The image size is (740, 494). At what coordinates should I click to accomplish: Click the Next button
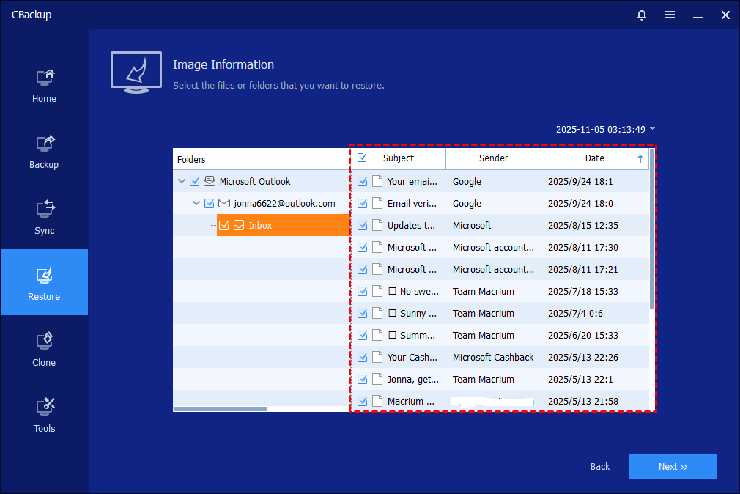coord(673,466)
